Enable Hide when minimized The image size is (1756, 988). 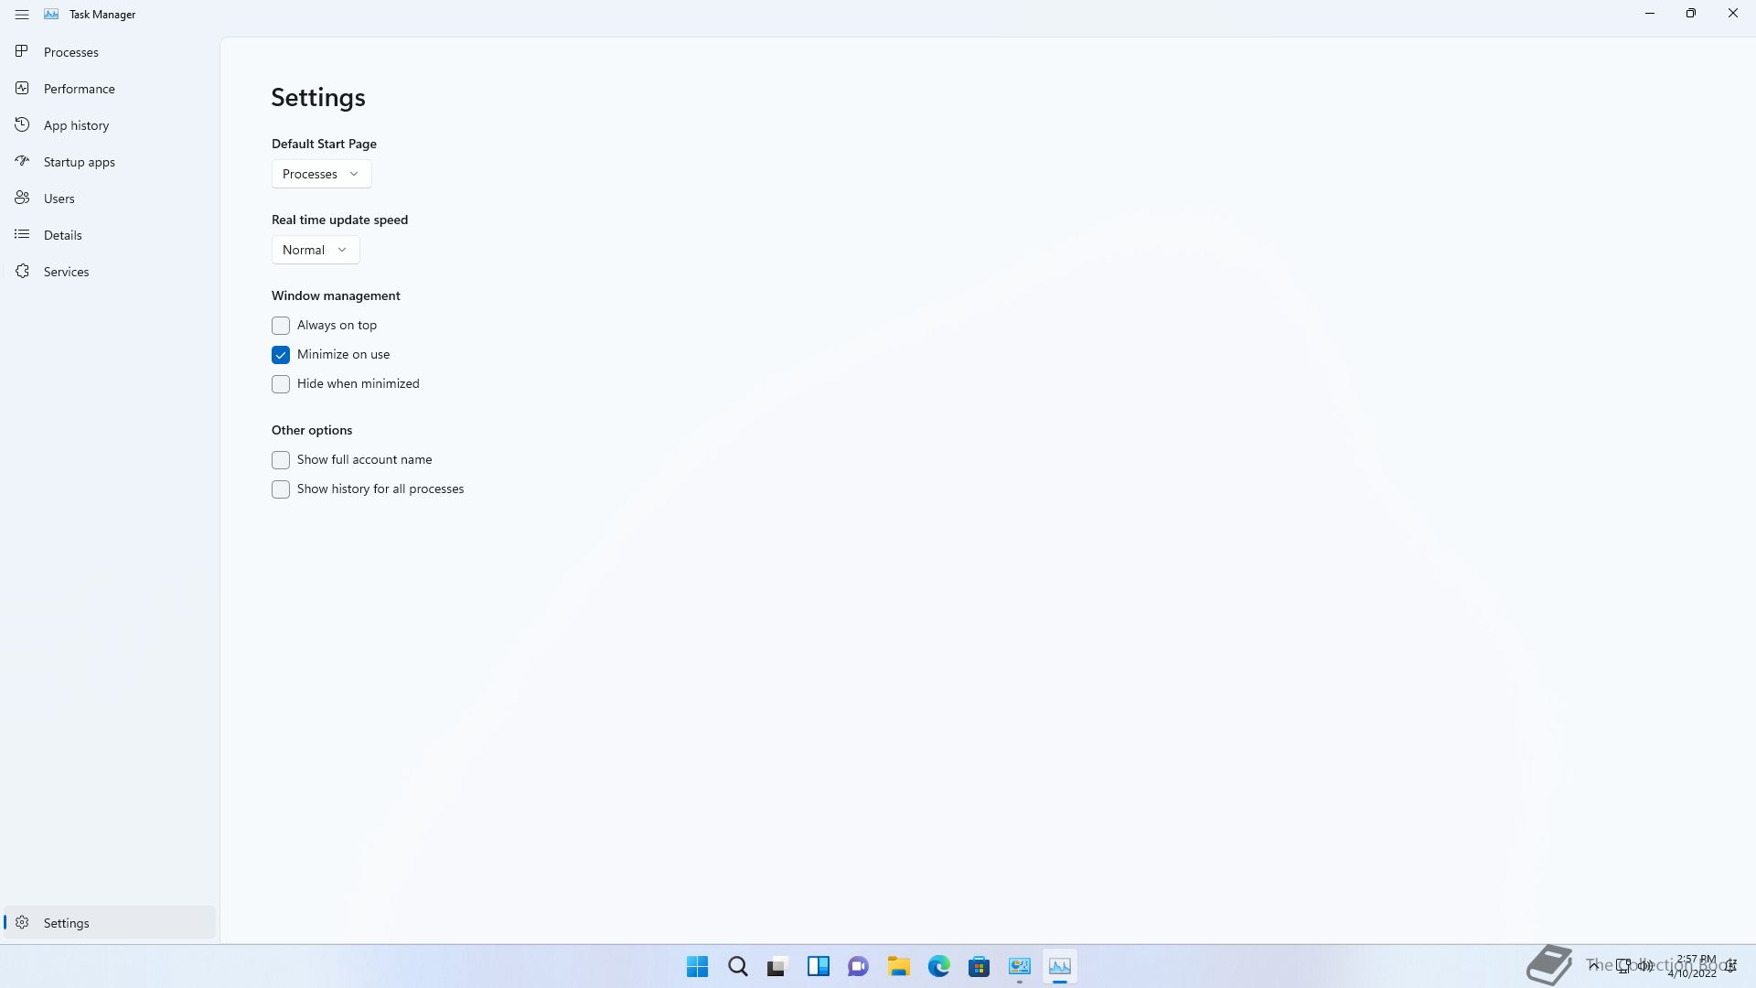pyautogui.click(x=281, y=384)
